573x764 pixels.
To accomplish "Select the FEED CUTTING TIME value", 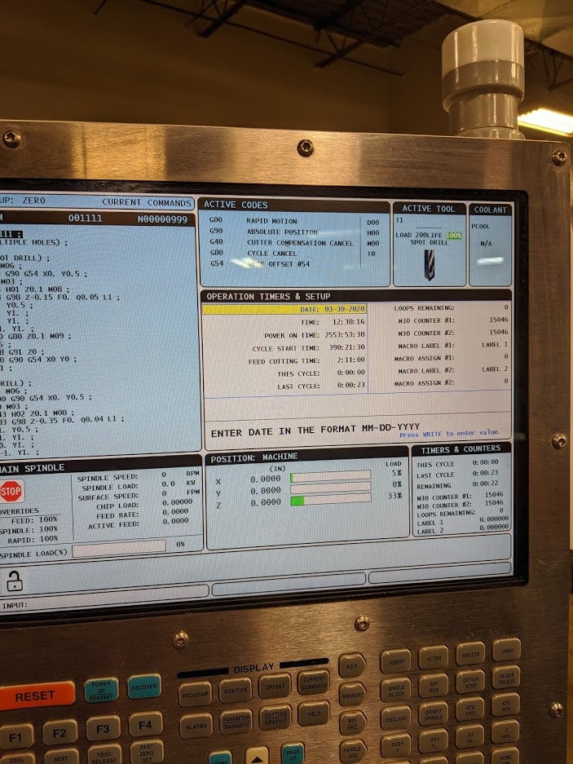I will tap(350, 360).
